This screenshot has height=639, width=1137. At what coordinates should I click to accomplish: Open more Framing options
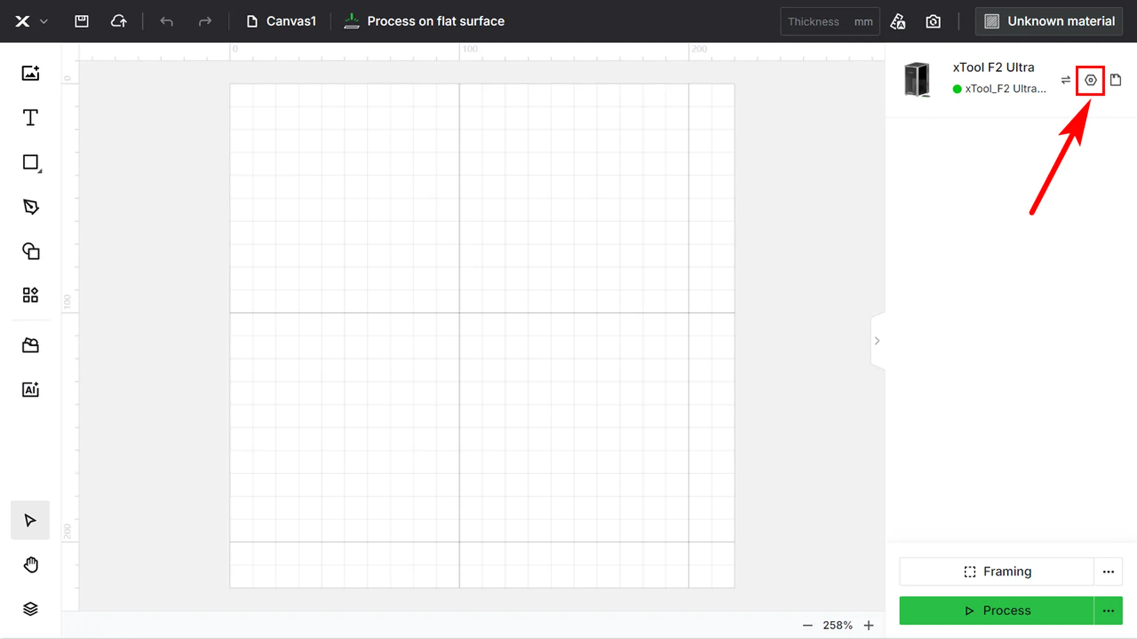[x=1109, y=572]
